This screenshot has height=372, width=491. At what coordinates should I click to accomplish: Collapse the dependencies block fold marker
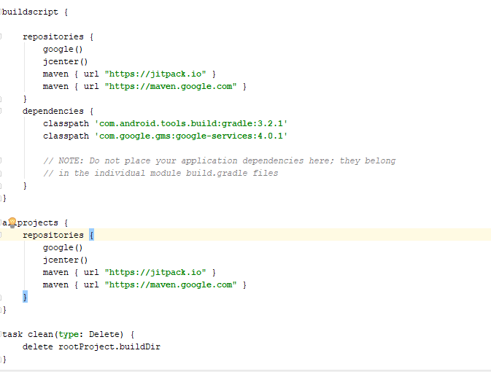click(1, 111)
